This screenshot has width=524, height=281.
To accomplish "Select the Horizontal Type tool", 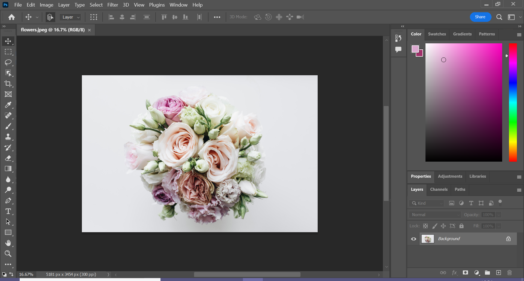I will (8, 211).
